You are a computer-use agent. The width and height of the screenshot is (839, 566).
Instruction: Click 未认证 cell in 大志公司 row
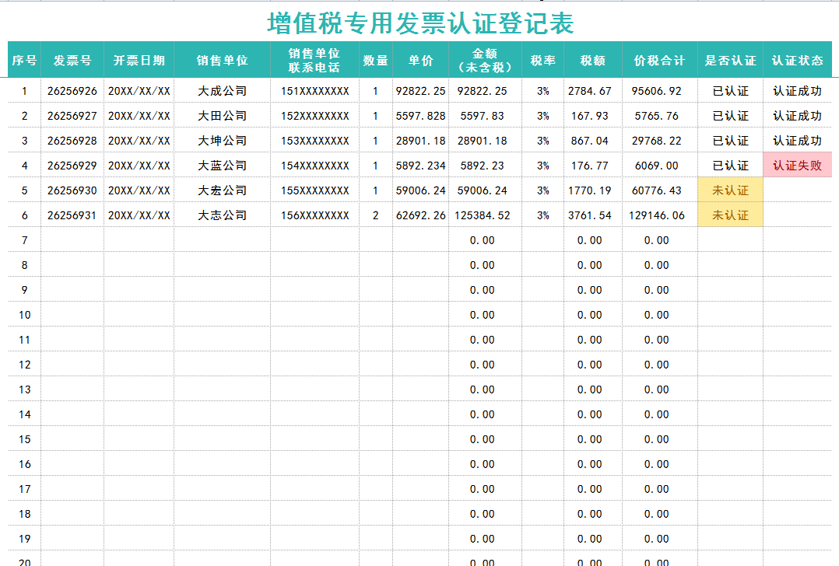[x=730, y=215]
